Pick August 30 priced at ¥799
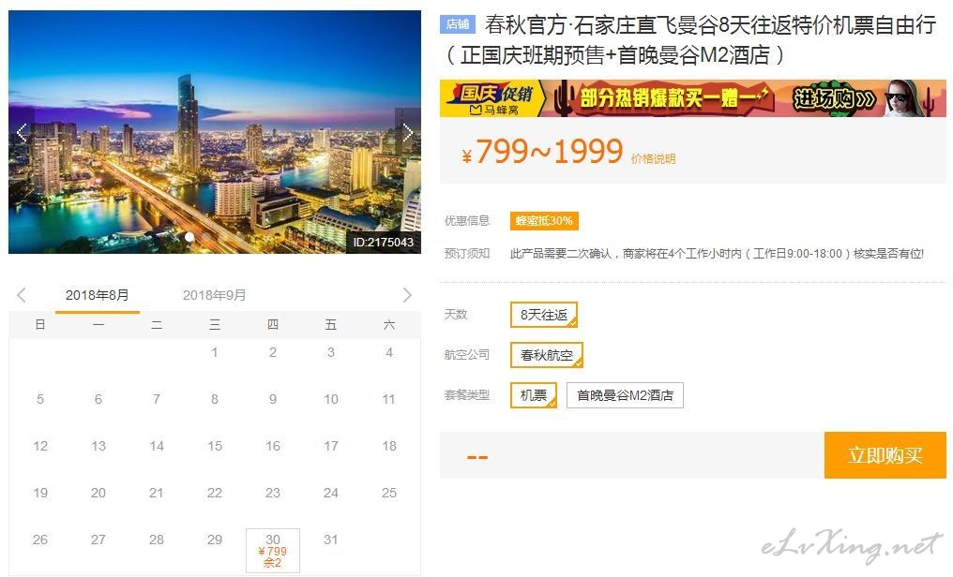Image resolution: width=953 pixels, height=577 pixels. pos(273,550)
